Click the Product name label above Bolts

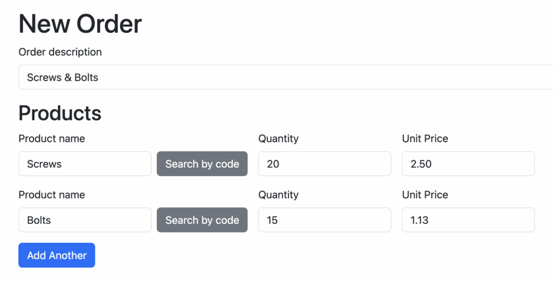pos(52,195)
